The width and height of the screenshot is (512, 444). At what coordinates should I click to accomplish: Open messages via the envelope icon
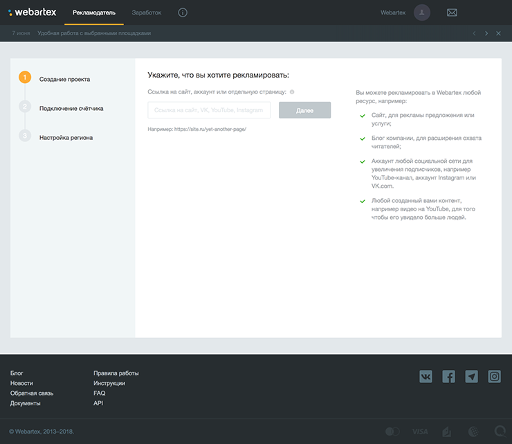[452, 12]
